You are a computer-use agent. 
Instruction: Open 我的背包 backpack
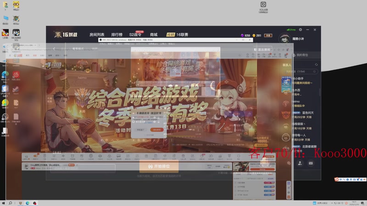301,55
